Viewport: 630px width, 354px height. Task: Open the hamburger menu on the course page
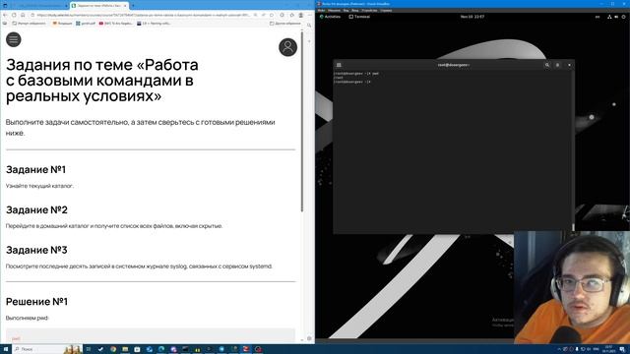[13, 39]
